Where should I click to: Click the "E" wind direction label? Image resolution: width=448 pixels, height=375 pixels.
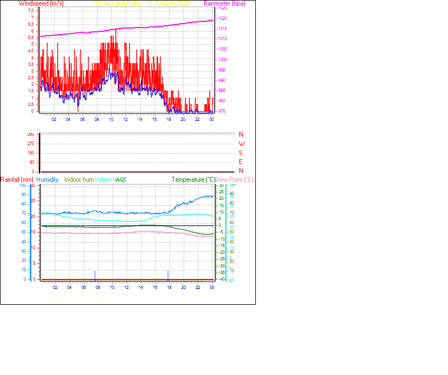point(240,162)
